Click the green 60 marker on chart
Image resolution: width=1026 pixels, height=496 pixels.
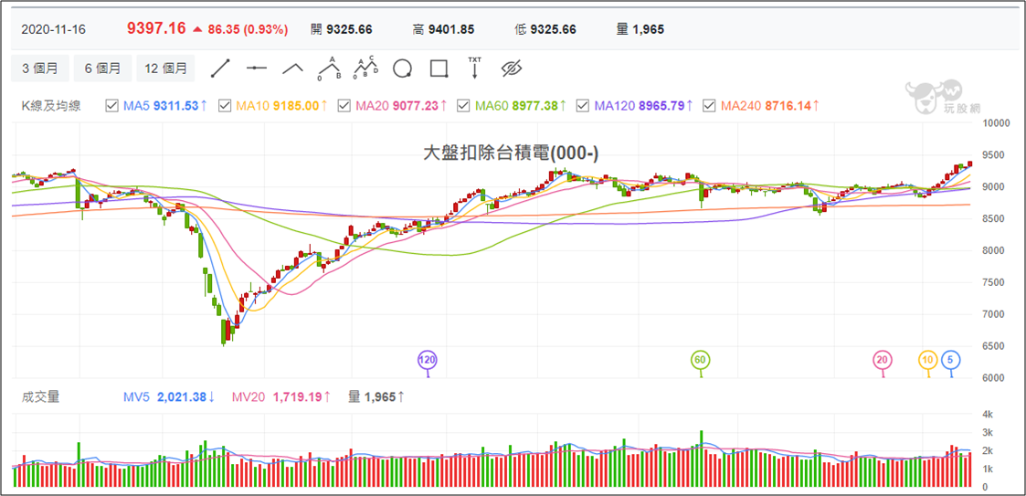701,360
